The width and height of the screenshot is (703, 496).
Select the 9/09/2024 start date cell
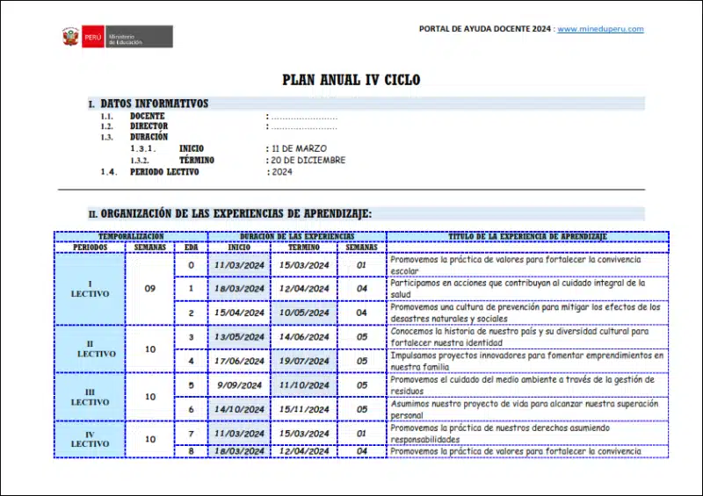click(239, 385)
